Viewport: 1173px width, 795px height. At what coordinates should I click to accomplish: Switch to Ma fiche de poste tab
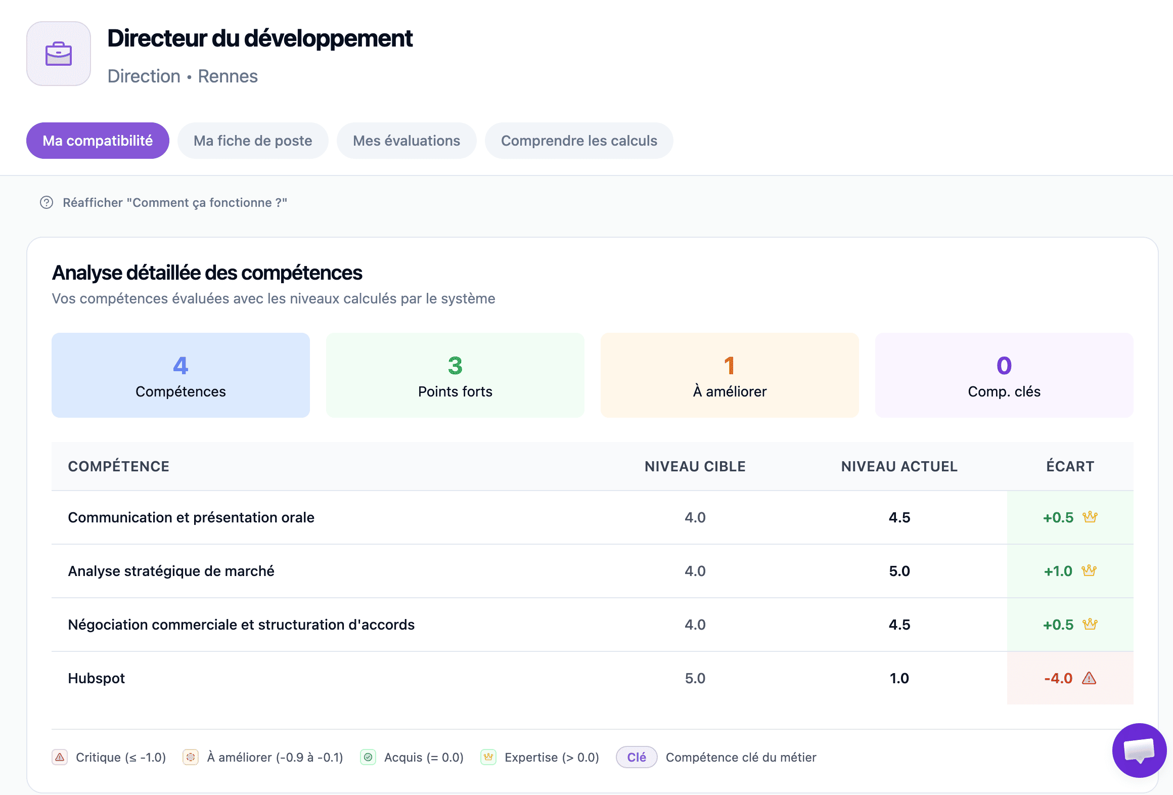(x=253, y=141)
